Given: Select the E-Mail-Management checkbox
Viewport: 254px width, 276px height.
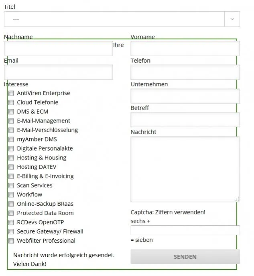Looking at the screenshot, I should point(11,121).
